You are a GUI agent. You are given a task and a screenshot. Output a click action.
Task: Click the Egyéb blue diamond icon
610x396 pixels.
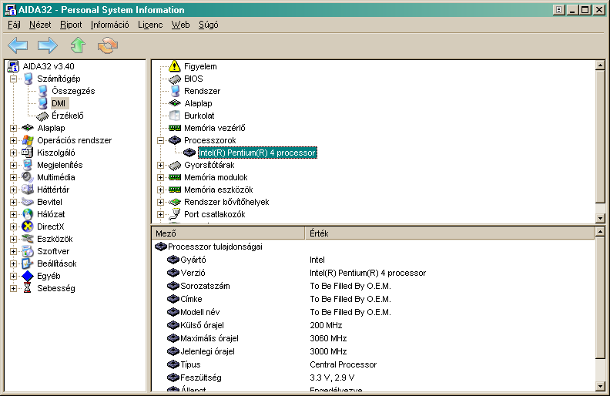[x=28, y=276]
